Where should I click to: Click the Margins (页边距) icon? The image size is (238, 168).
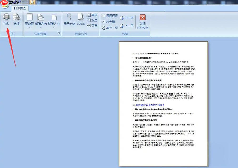pos(29,17)
